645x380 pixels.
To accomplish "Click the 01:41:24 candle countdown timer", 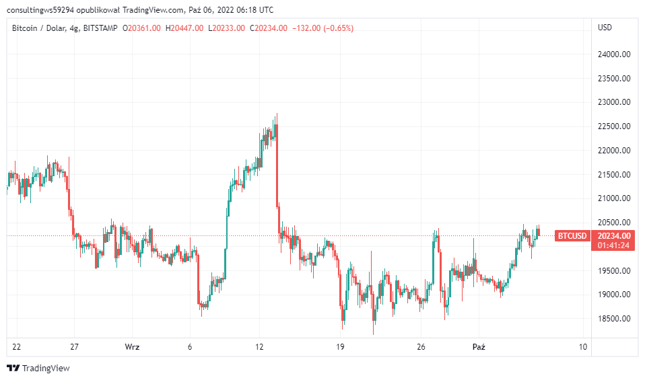I will pyautogui.click(x=614, y=245).
